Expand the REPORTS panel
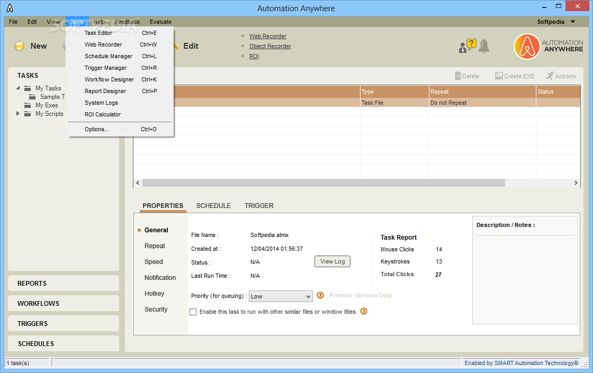This screenshot has width=593, height=373. click(64, 284)
